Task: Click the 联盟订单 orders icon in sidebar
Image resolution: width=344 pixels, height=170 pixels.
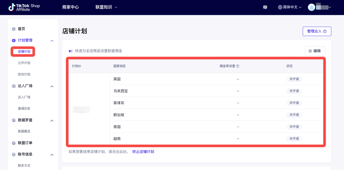Action: click(x=13, y=143)
